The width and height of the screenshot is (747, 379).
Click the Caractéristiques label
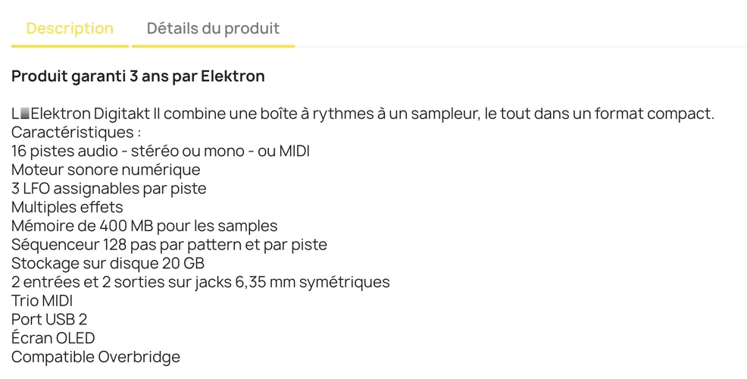click(x=77, y=133)
